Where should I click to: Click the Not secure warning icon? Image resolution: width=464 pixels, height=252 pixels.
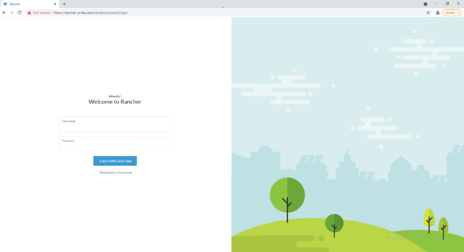(x=29, y=13)
